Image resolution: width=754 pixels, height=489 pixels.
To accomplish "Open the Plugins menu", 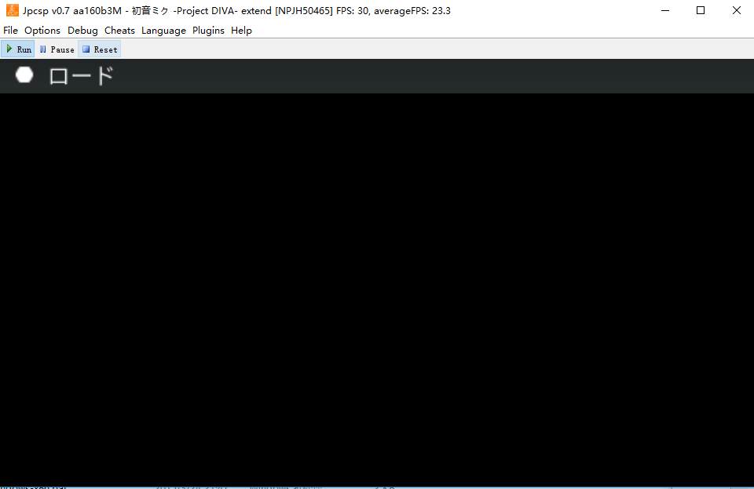I will [x=208, y=31].
